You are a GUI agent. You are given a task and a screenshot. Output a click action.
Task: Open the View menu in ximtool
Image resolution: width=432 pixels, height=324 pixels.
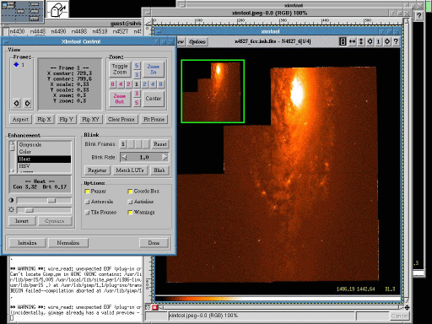coord(181,41)
